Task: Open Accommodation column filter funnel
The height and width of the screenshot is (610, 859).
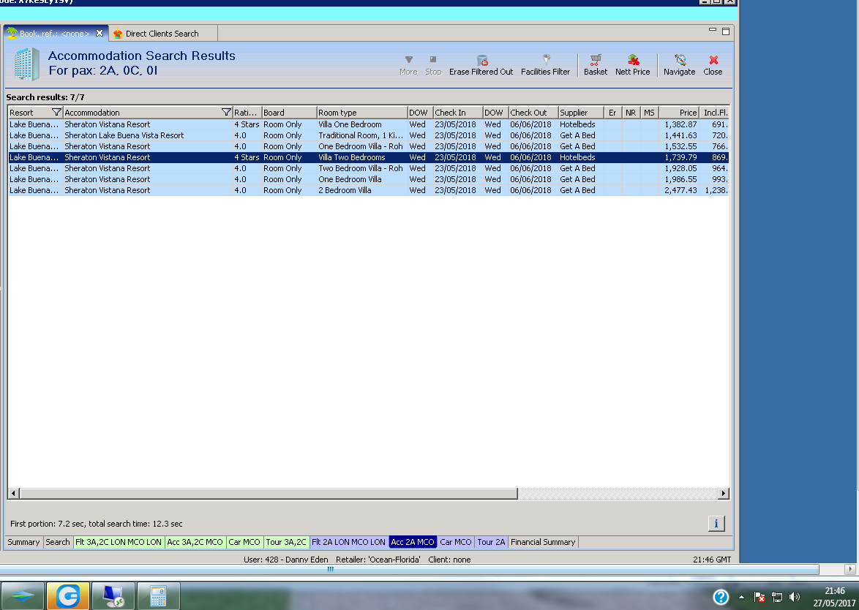Action: pos(225,112)
